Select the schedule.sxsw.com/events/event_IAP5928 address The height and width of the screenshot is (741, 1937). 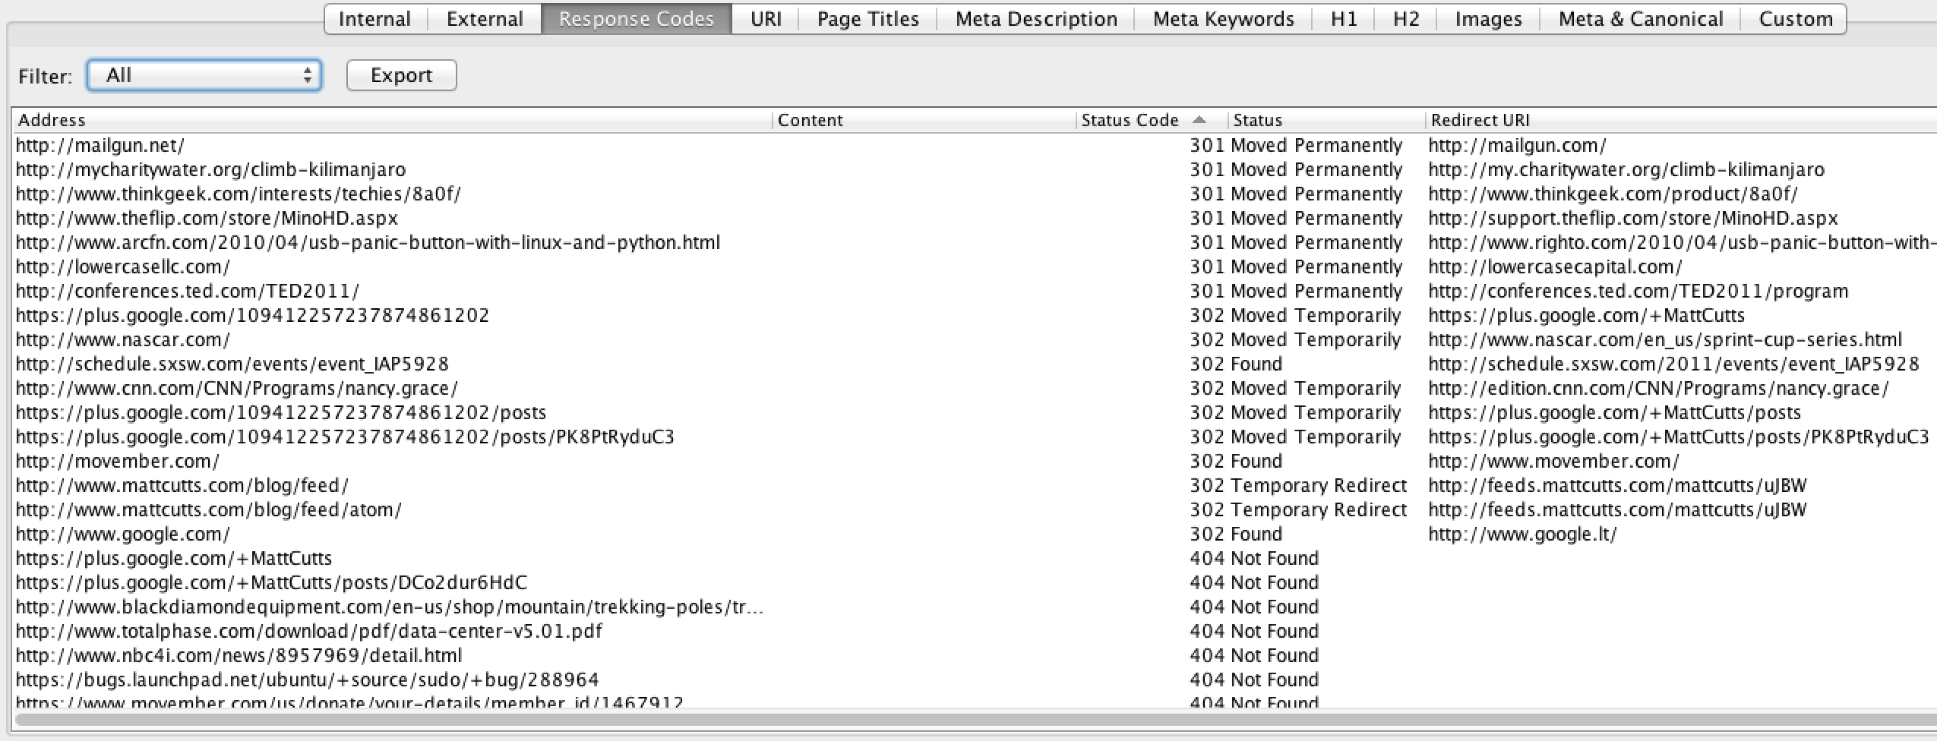point(232,364)
